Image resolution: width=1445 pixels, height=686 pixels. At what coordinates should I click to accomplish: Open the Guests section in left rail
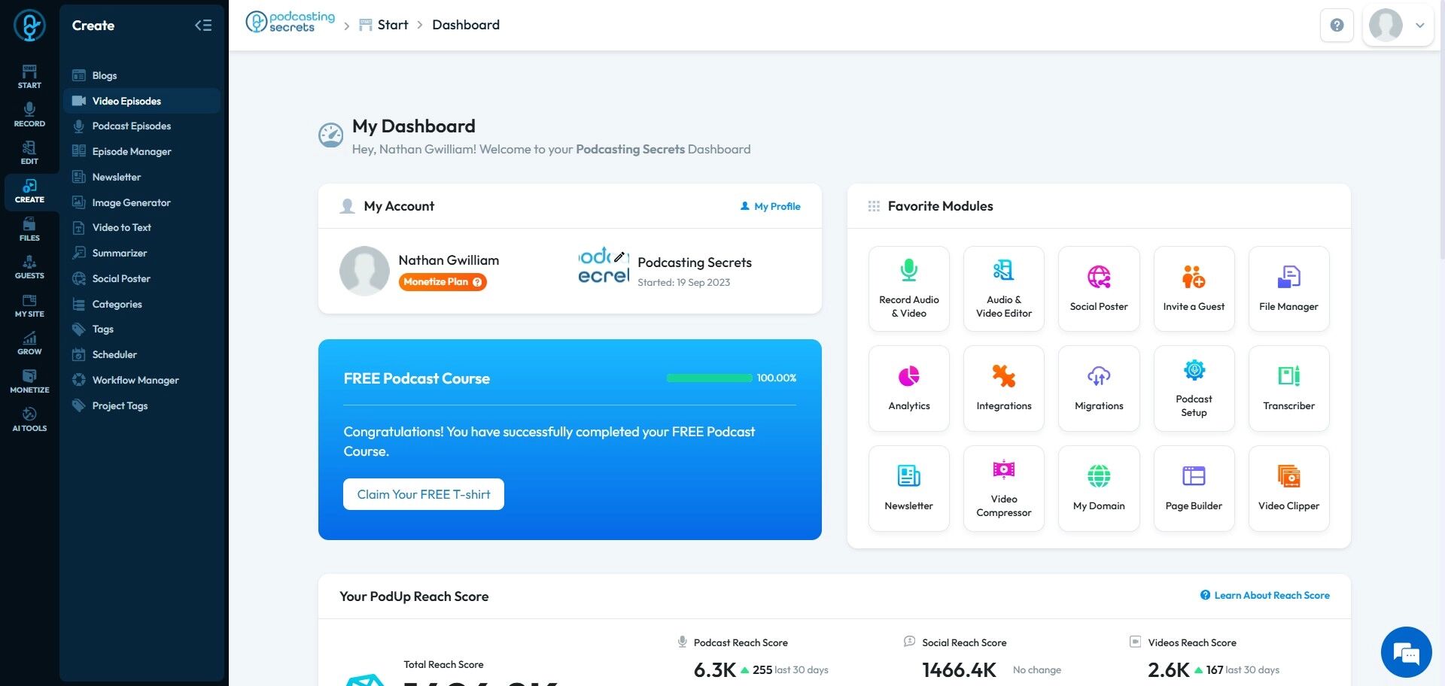coord(29,267)
